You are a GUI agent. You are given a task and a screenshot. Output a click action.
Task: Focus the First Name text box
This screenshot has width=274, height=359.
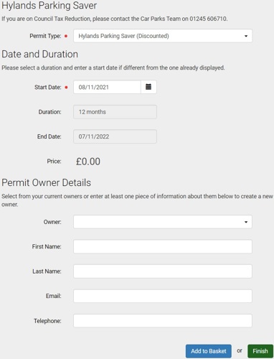163,246
